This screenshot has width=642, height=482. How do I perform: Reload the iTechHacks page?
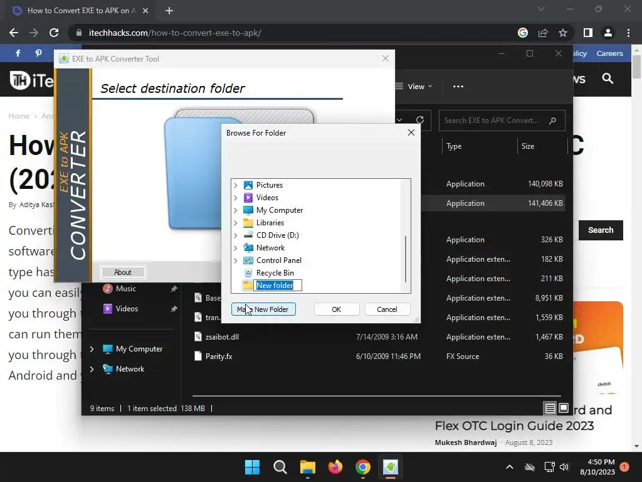[x=54, y=33]
